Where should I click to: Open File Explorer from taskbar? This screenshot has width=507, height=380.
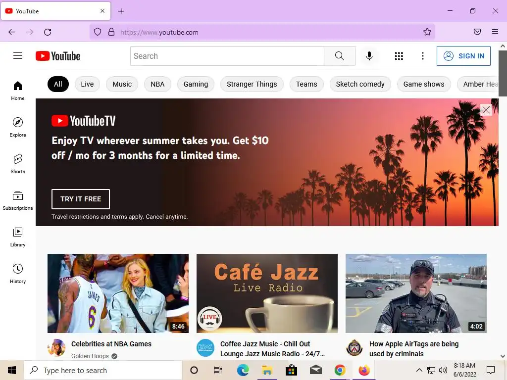coord(267,370)
